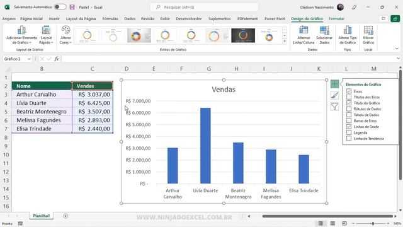Screen dimensions: 403x227
Task: Switch to Page Break Preview view
Action: pos(344,223)
